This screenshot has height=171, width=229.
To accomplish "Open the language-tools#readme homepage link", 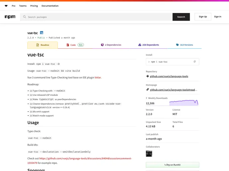I will pos(173,90).
